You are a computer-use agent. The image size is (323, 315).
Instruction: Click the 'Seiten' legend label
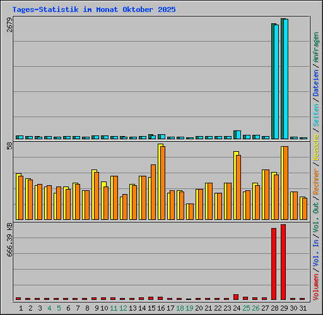316,115
